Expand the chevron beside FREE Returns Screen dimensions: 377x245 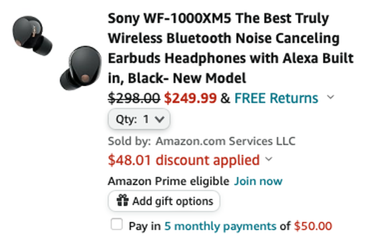tap(330, 97)
